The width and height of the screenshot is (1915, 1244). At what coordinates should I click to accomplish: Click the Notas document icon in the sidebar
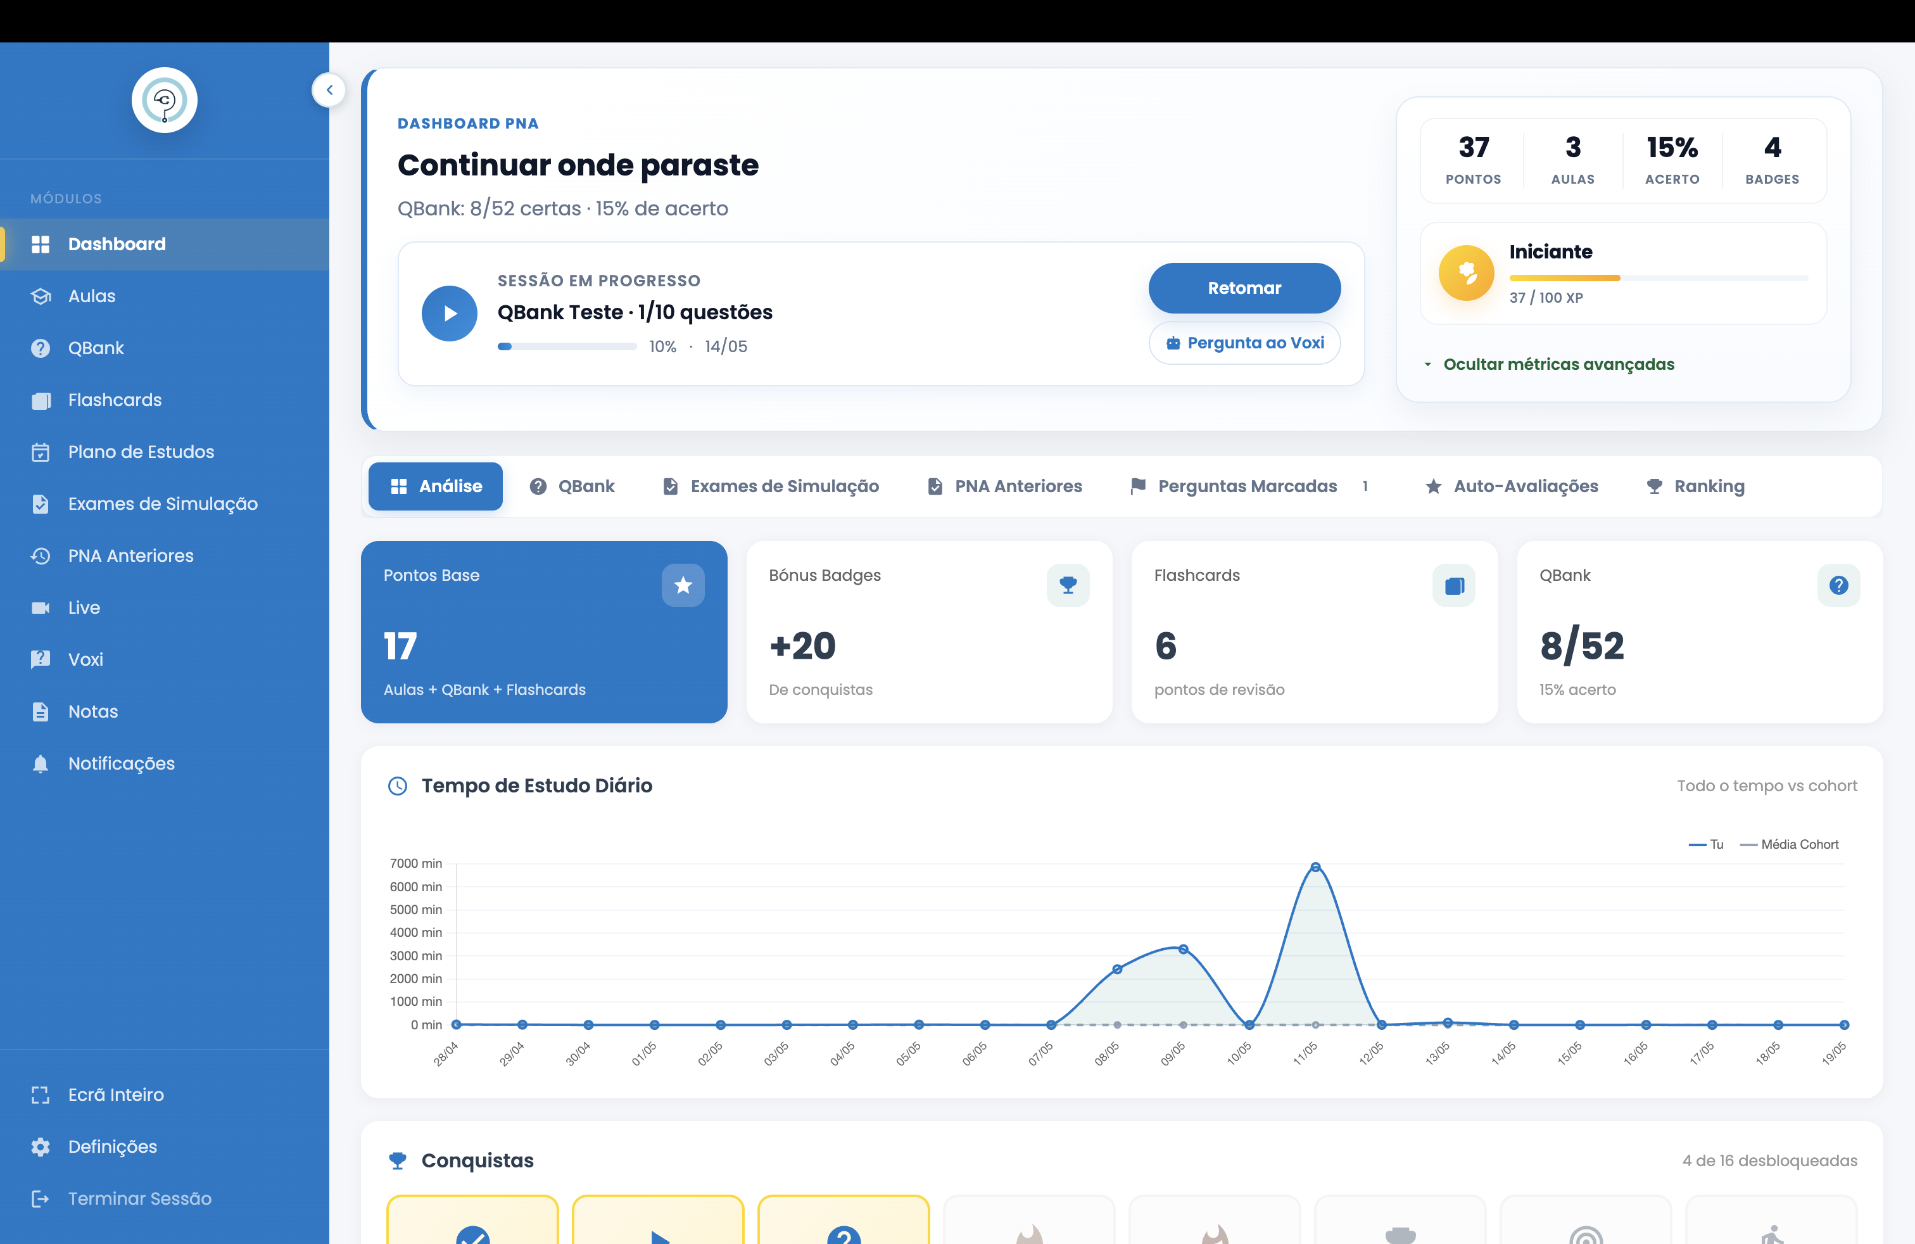(x=41, y=711)
